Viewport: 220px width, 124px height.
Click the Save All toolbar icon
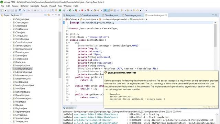click(12, 10)
